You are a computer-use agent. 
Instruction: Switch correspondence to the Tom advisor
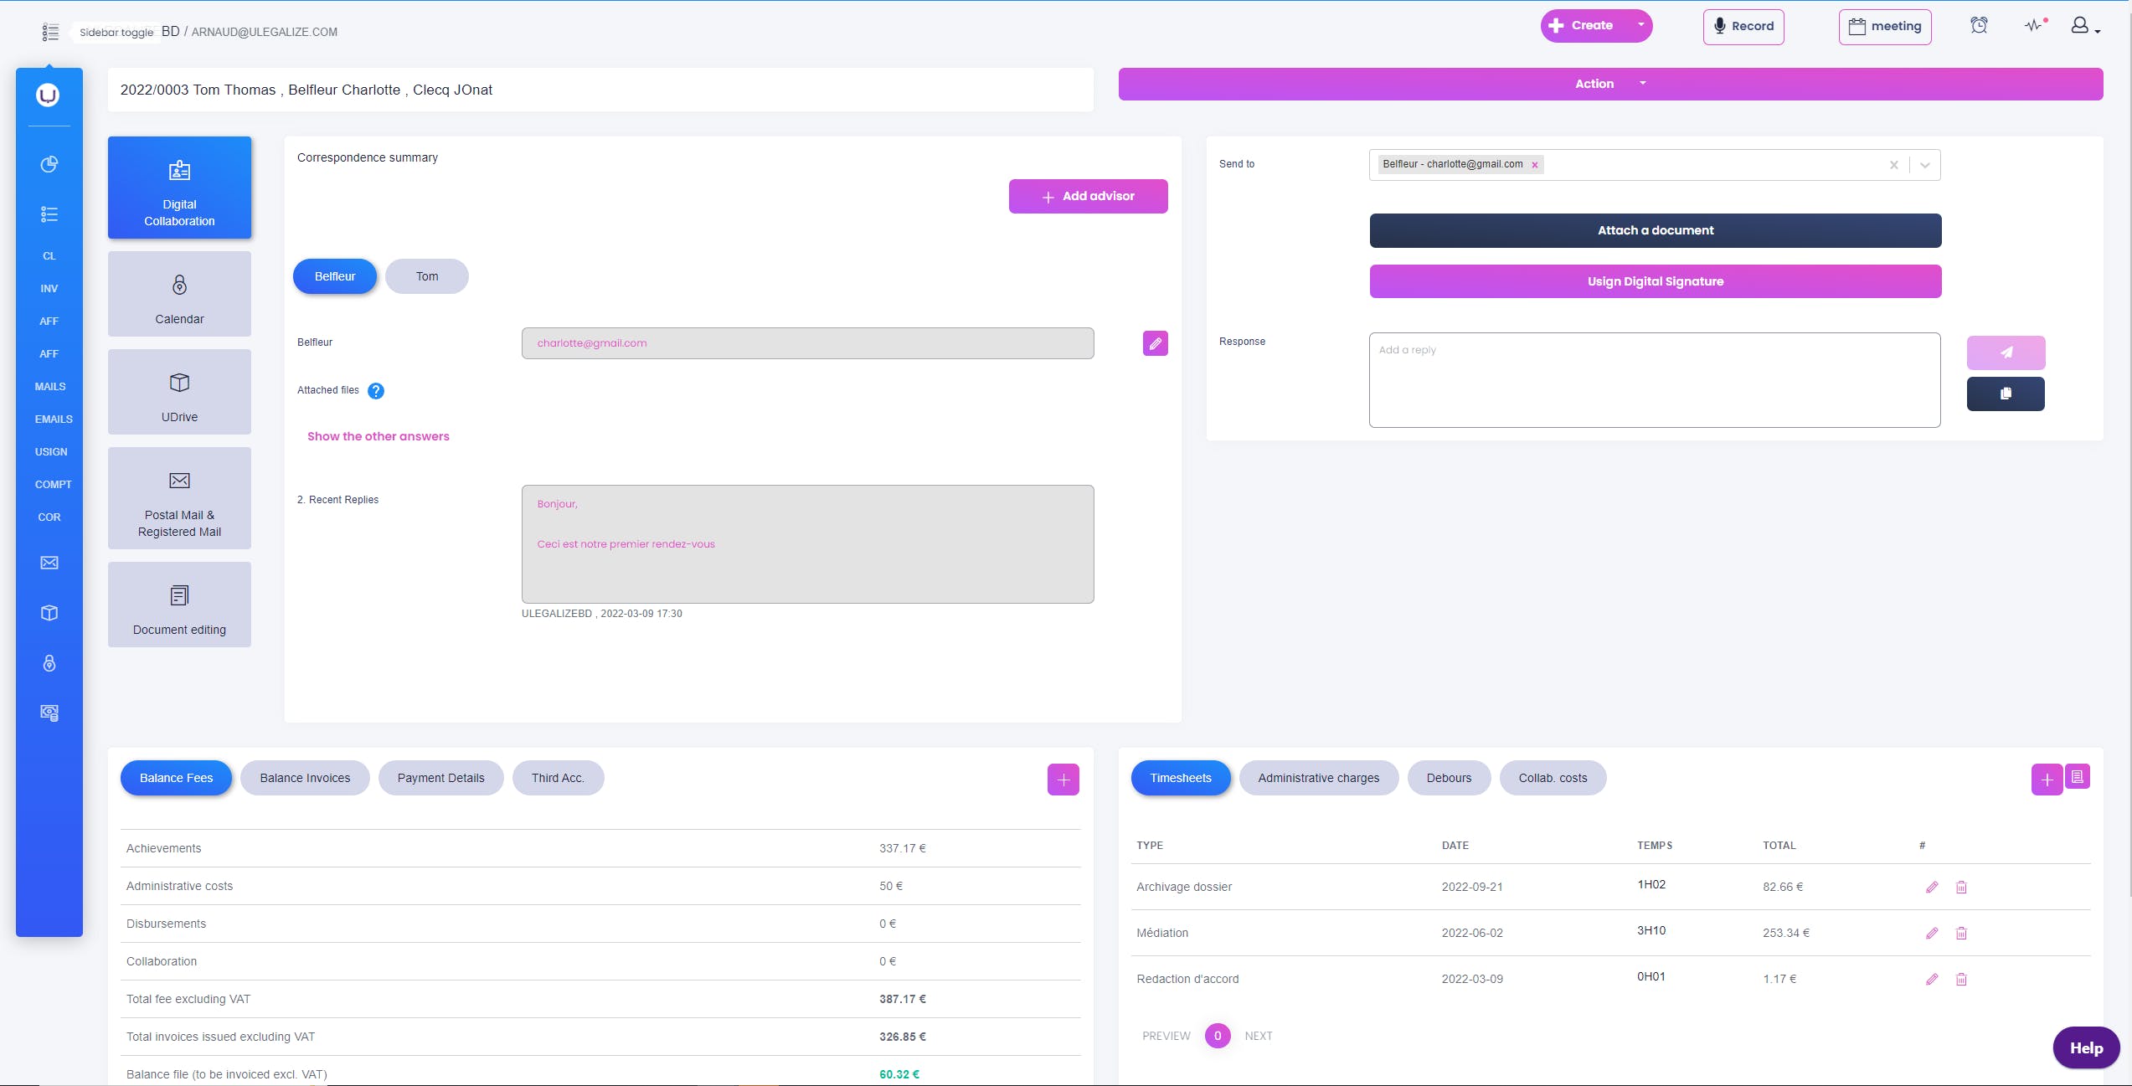[x=427, y=276]
